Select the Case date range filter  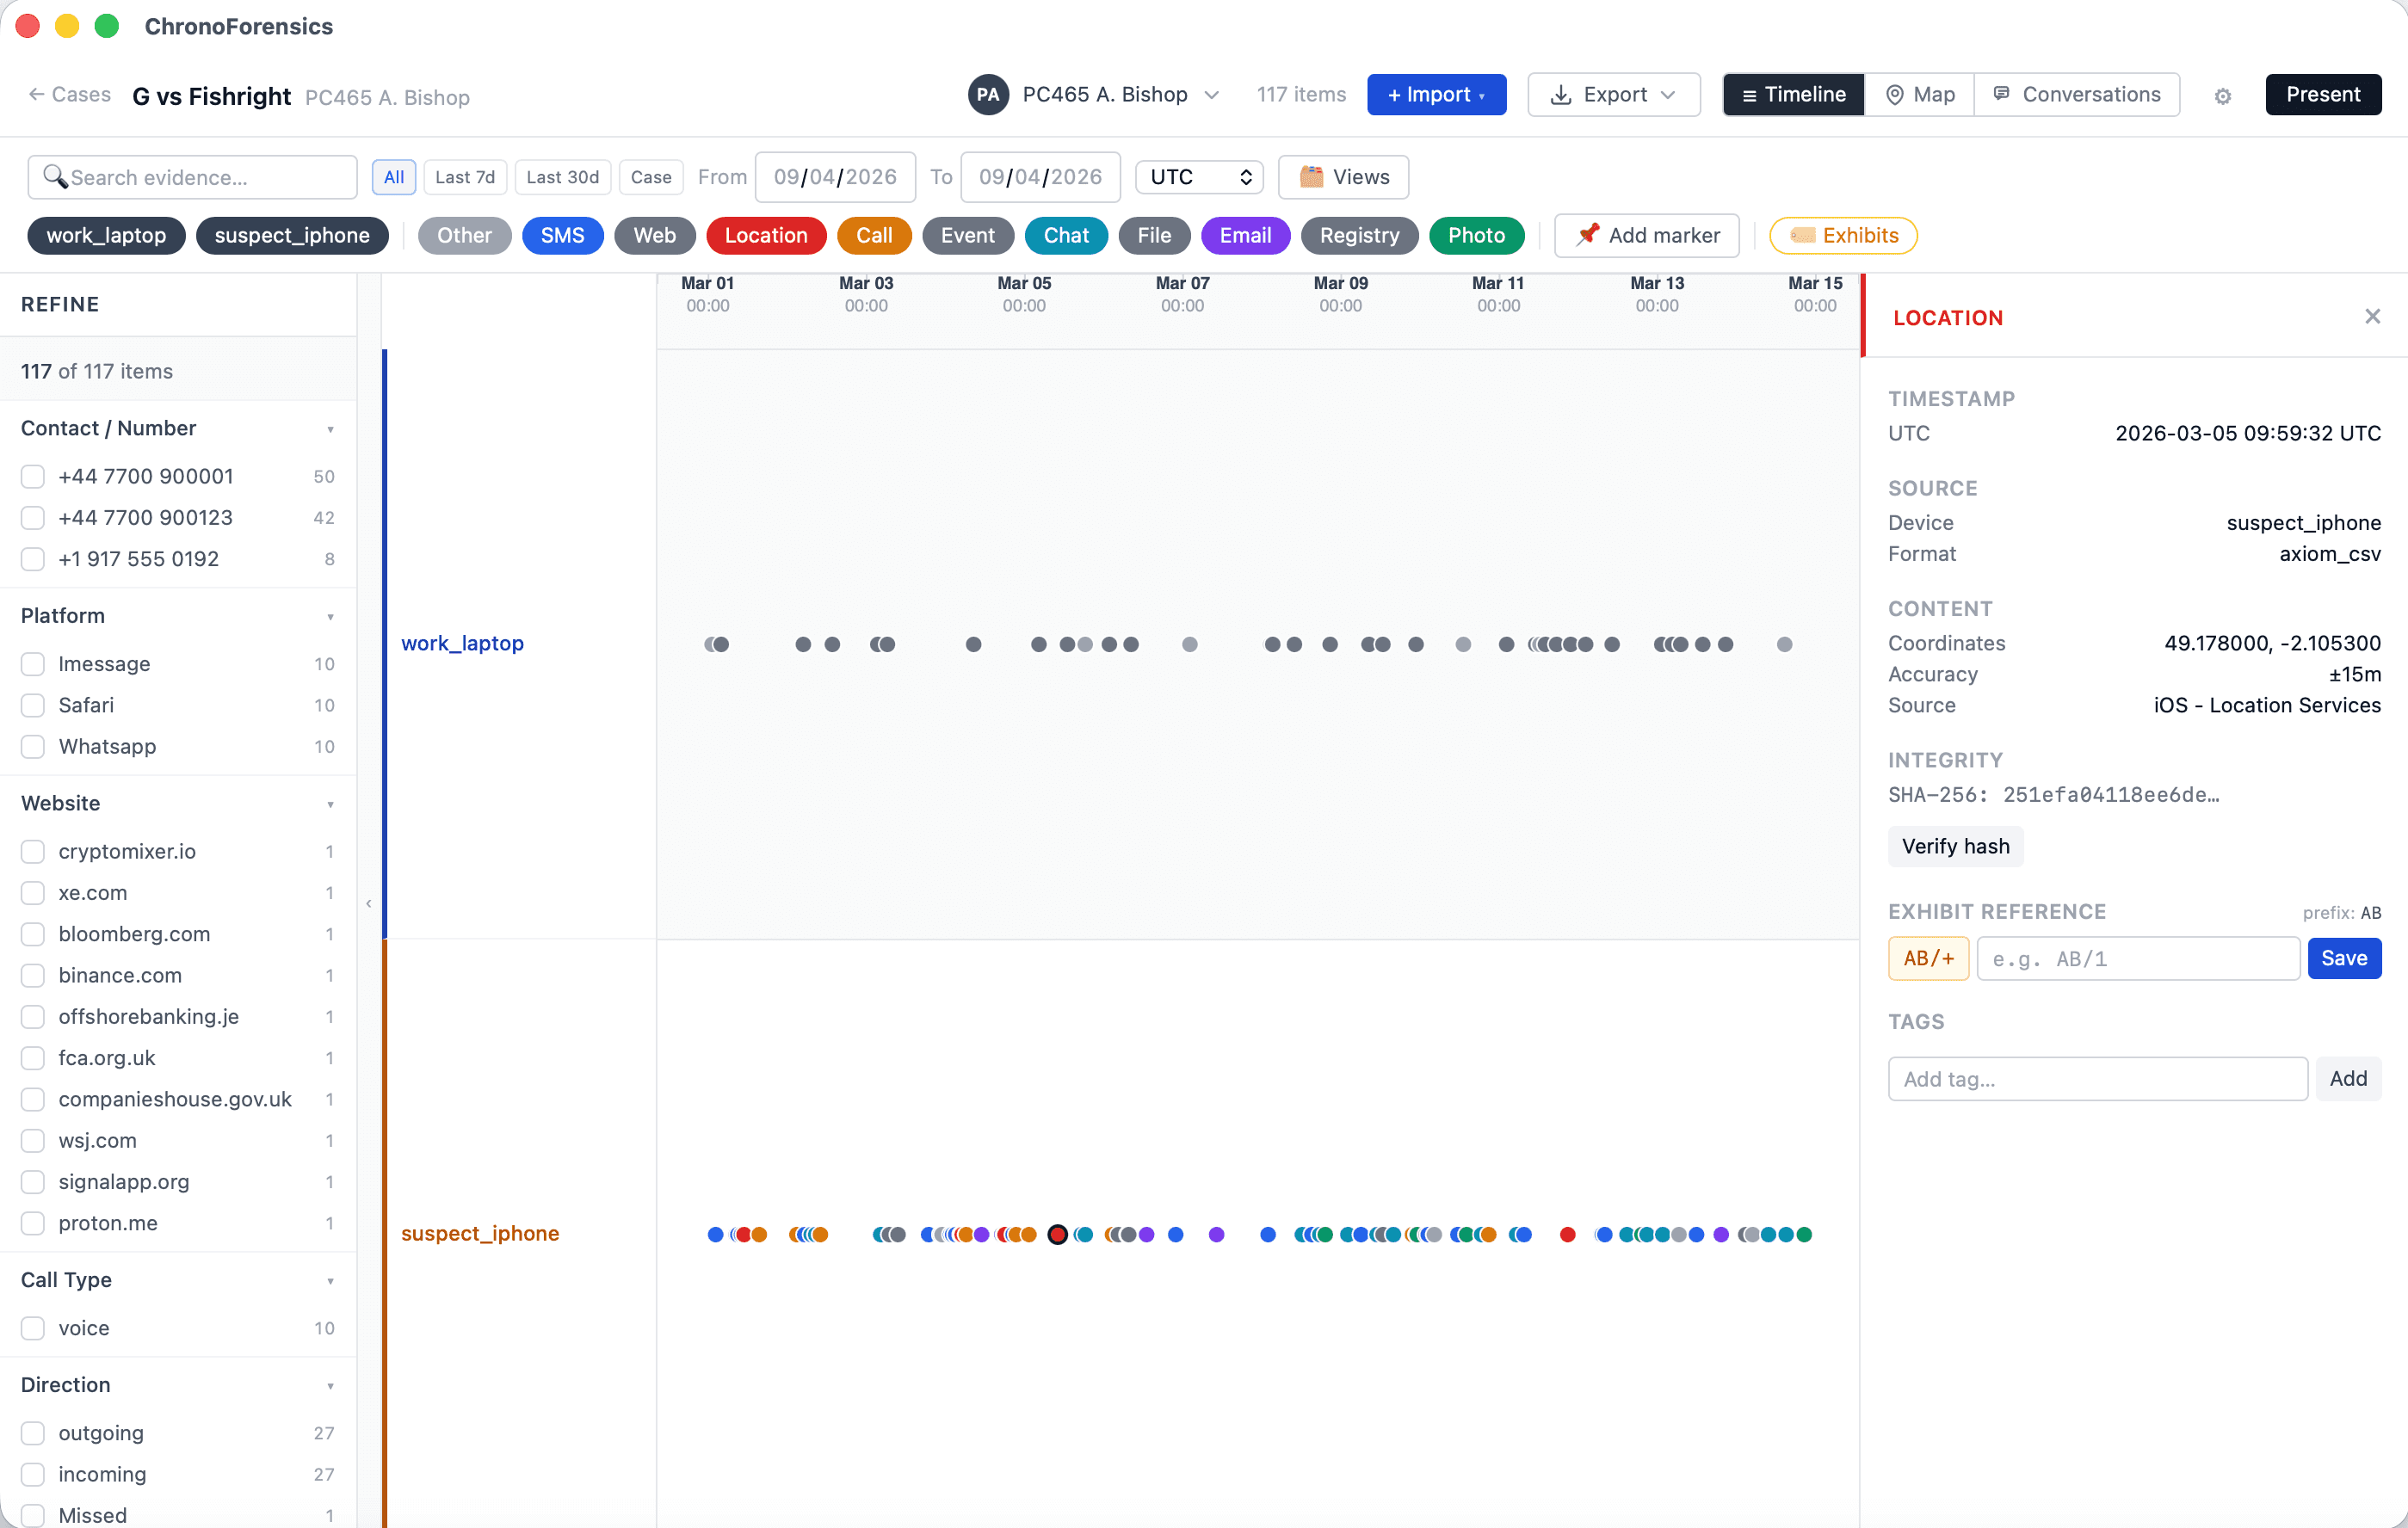click(x=651, y=177)
